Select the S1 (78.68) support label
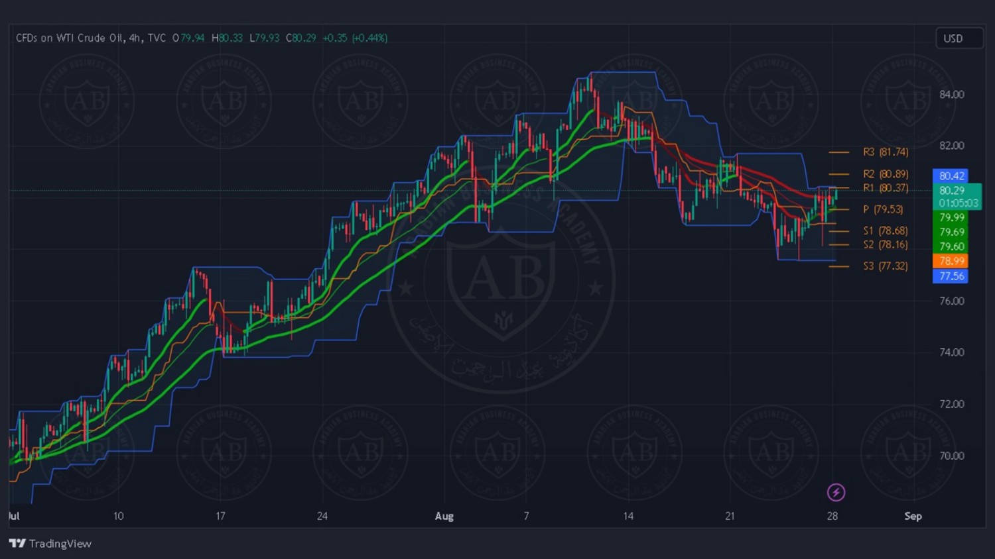The height and width of the screenshot is (559, 995). (886, 231)
